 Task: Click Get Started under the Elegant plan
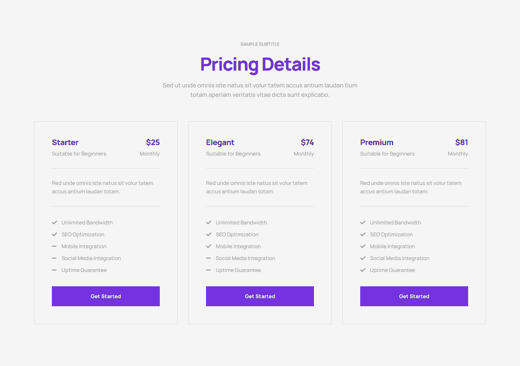[260, 296]
